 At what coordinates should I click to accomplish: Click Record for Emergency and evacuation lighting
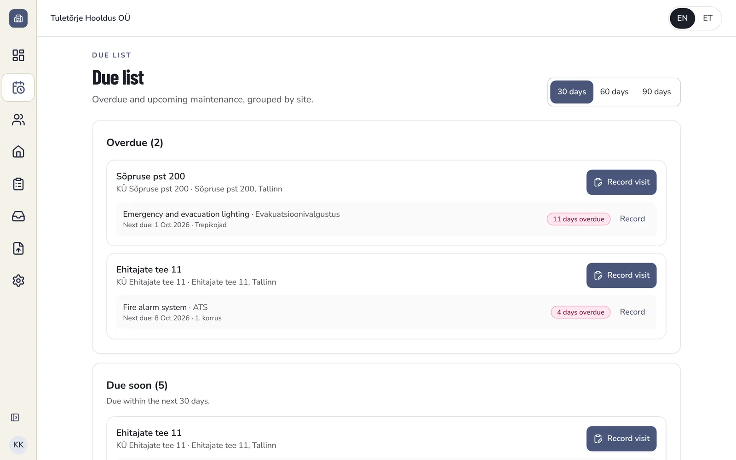coord(632,219)
